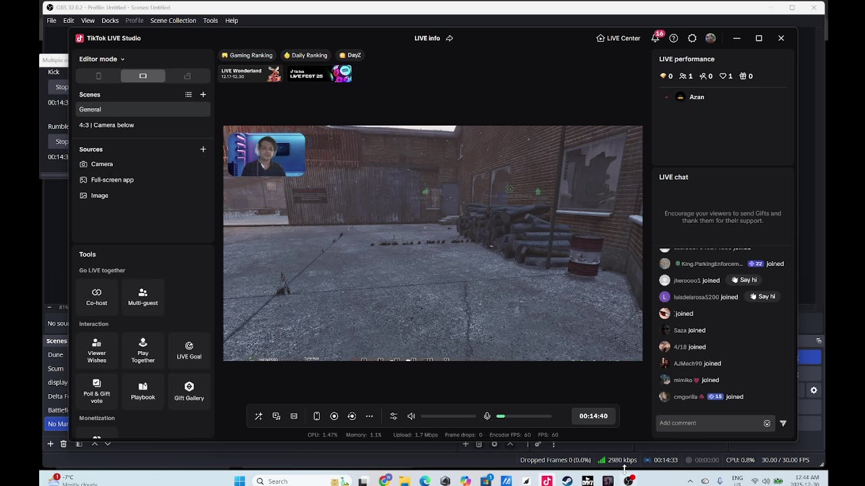Screen dimensions: 865x486
Task: Open the Gaming Ranking chip
Action: click(247, 55)
